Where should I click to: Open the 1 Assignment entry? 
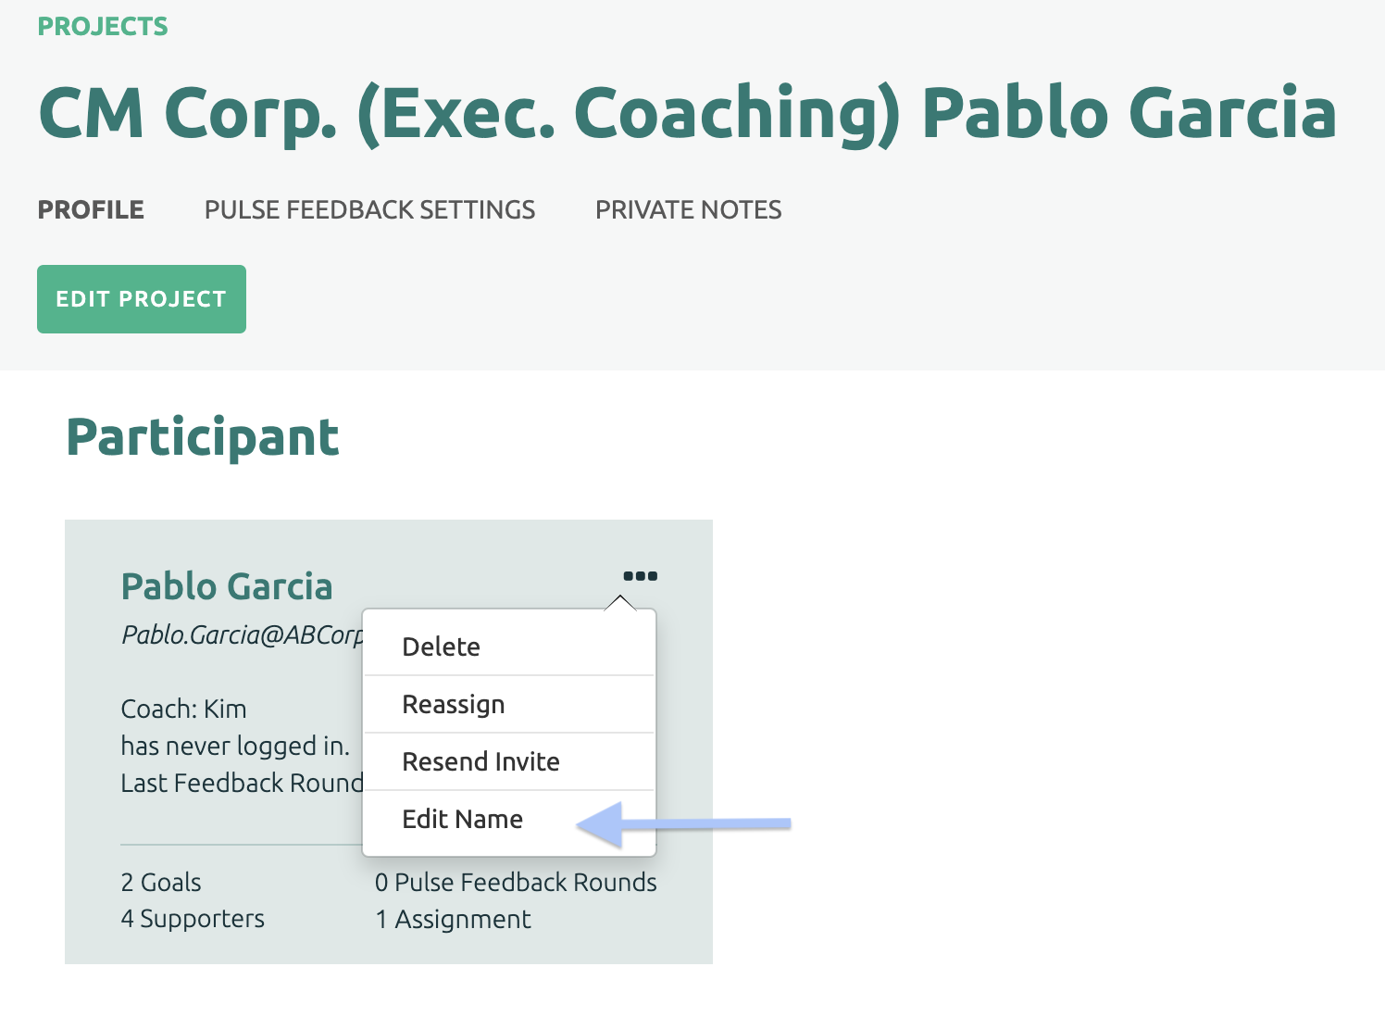click(x=453, y=919)
